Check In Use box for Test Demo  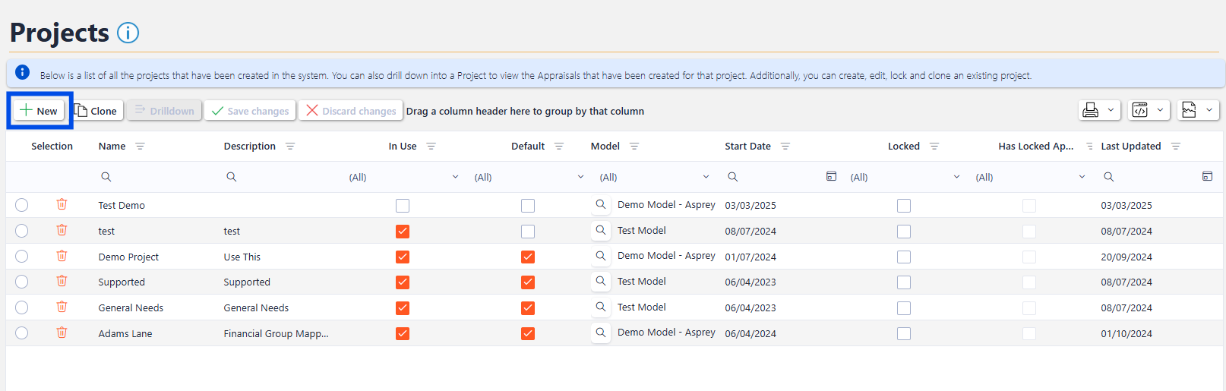[403, 206]
